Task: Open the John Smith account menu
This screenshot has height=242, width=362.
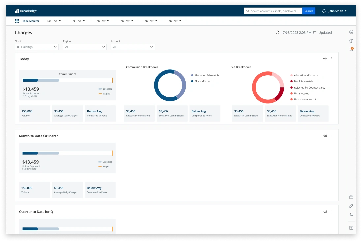Action: tap(335, 11)
